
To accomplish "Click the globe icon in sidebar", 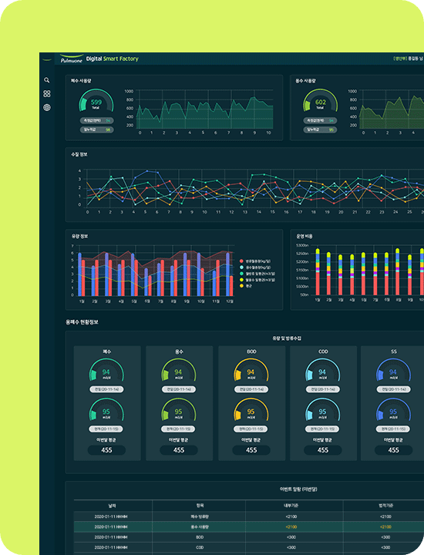I will [47, 108].
